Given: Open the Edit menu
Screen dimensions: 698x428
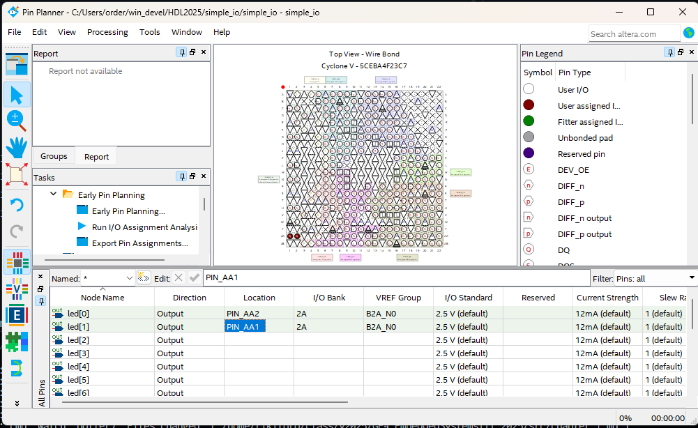Looking at the screenshot, I should pyautogui.click(x=39, y=32).
